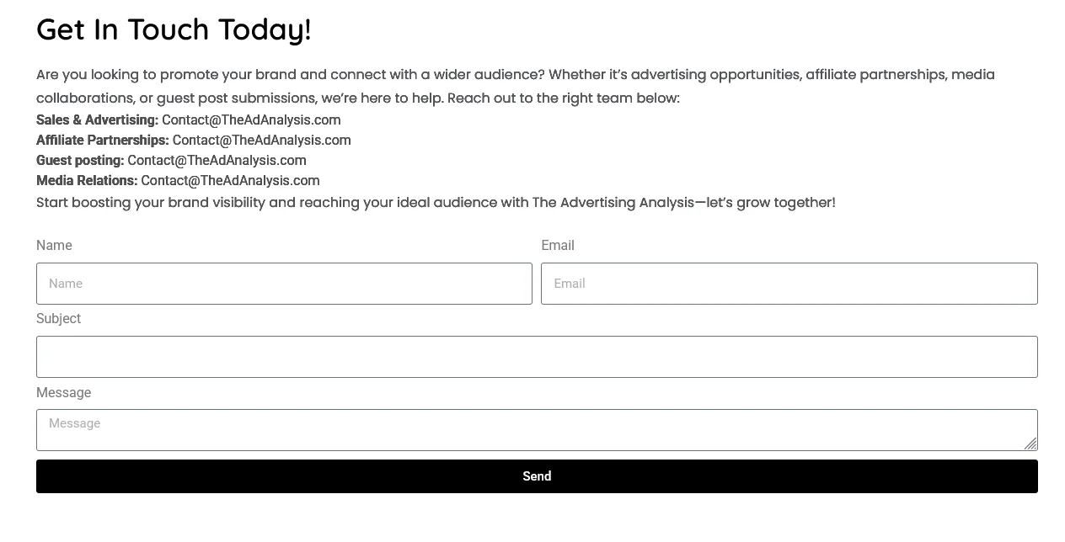Click the Guest posting email address
Viewport: 1065px width, 542px height.
217,161
